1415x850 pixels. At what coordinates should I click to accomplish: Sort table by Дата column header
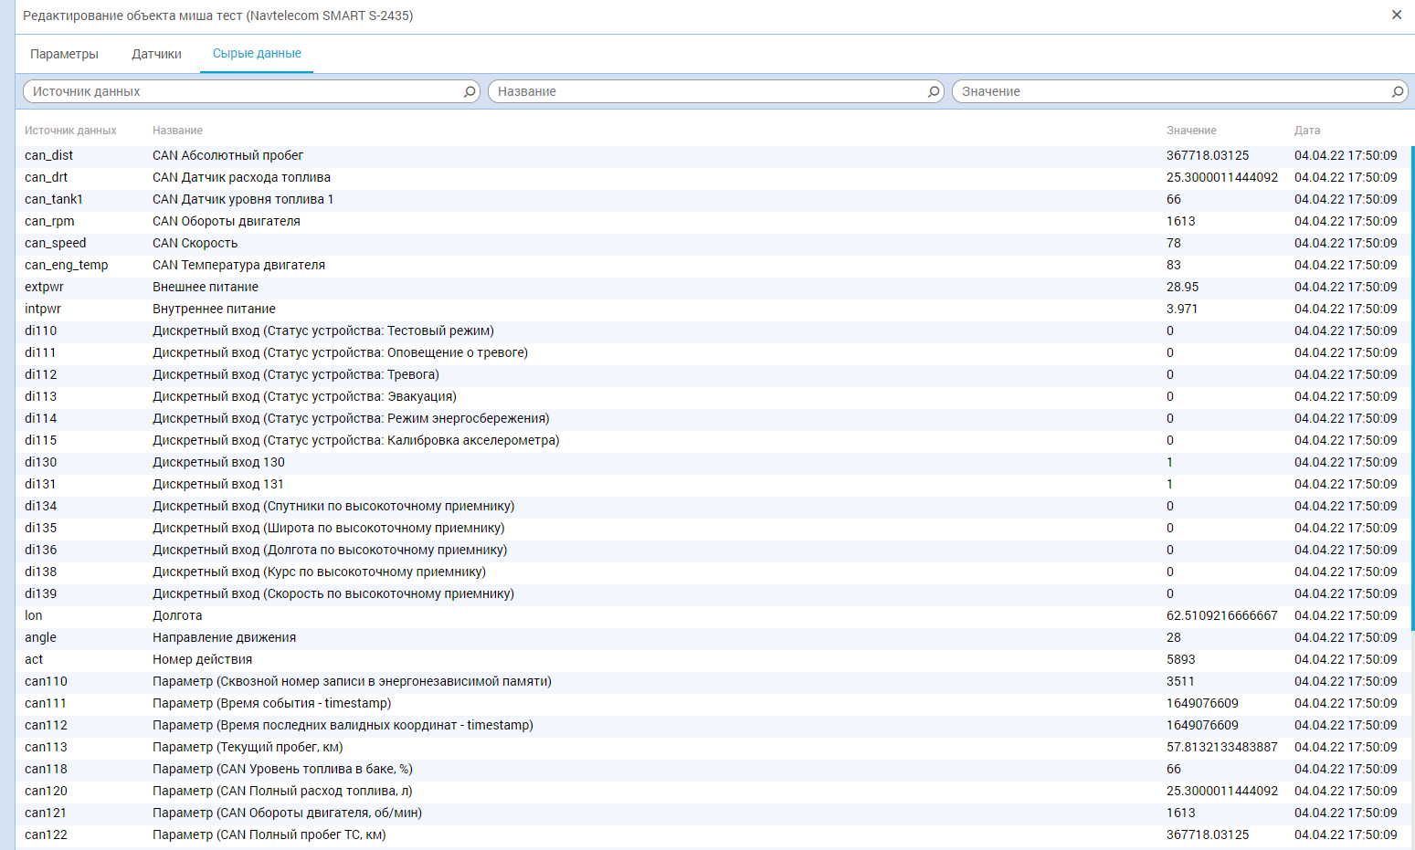pyautogui.click(x=1307, y=131)
